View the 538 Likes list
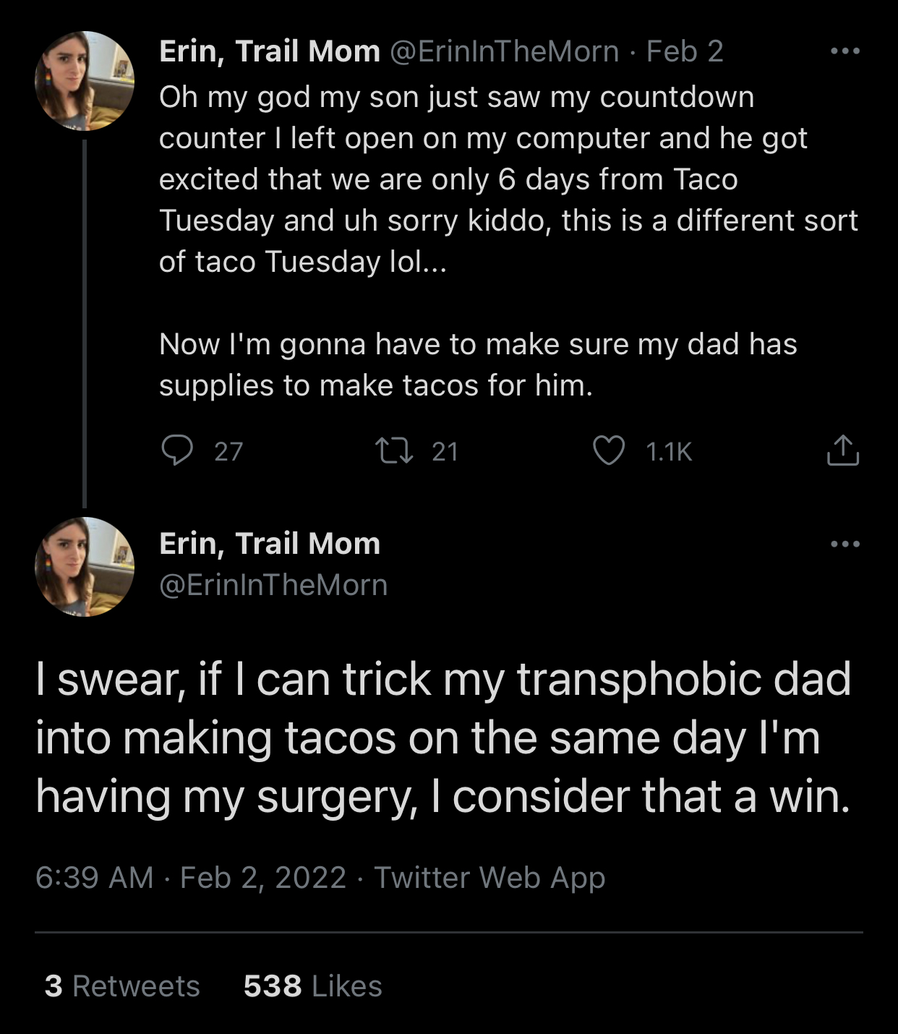The image size is (898, 1034). tap(312, 986)
